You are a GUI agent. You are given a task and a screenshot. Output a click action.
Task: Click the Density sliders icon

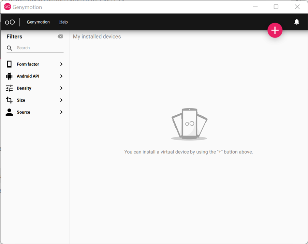pyautogui.click(x=9, y=88)
